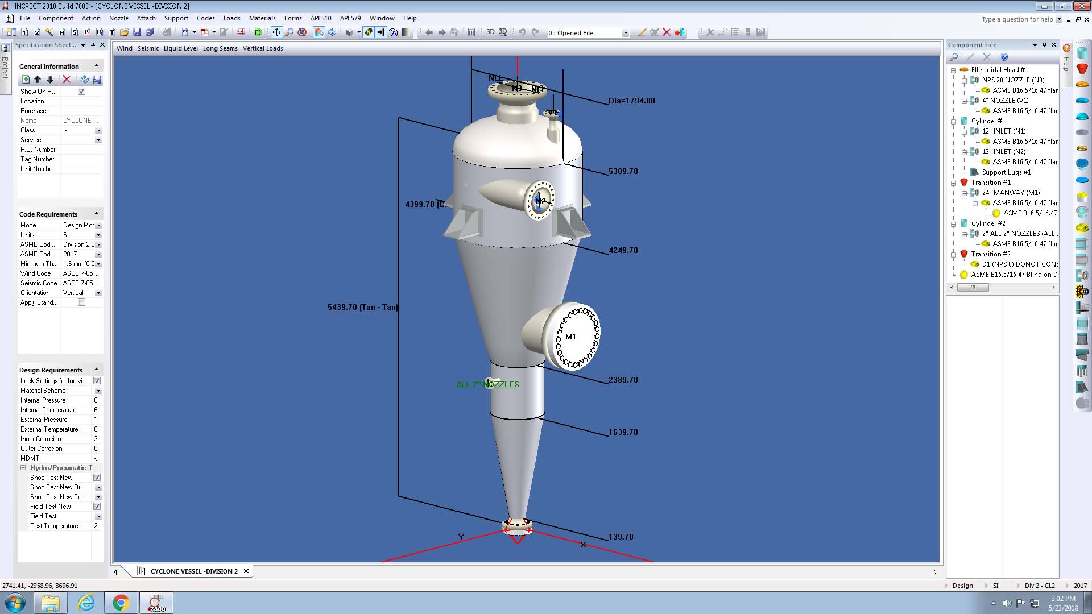Click the Open file folder icon
1092x614 pixels.
pyautogui.click(x=125, y=32)
